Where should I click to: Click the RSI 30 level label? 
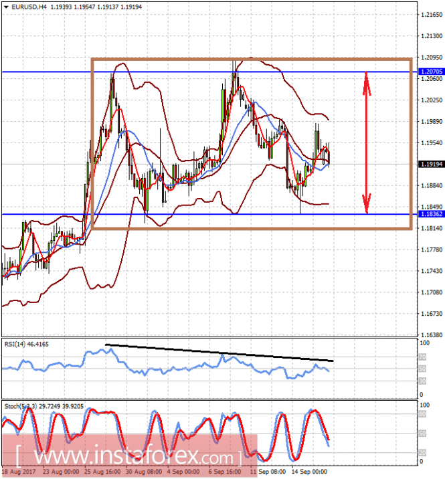(422, 381)
